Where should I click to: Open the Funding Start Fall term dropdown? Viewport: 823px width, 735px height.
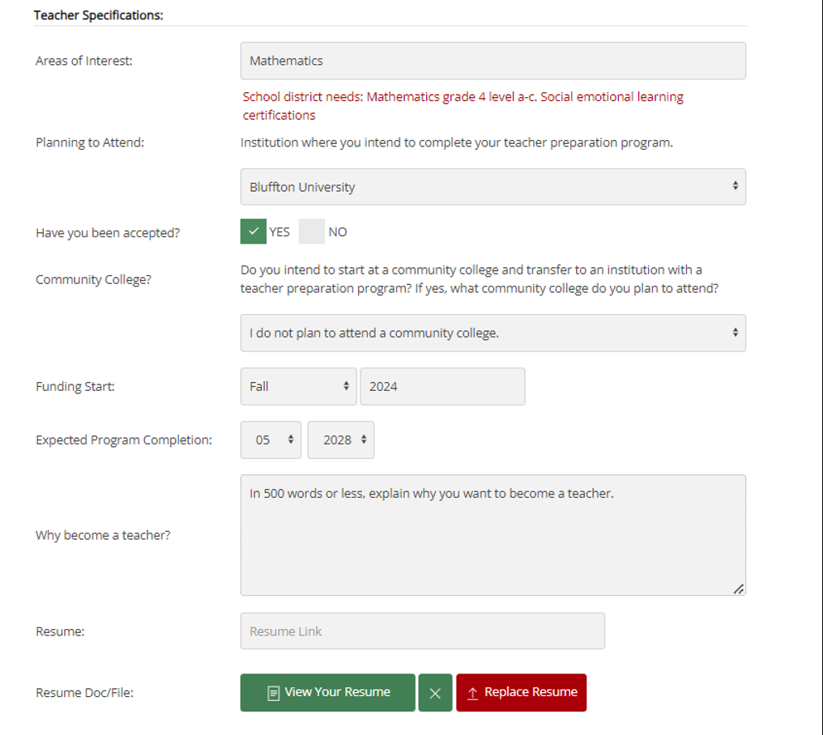[298, 386]
